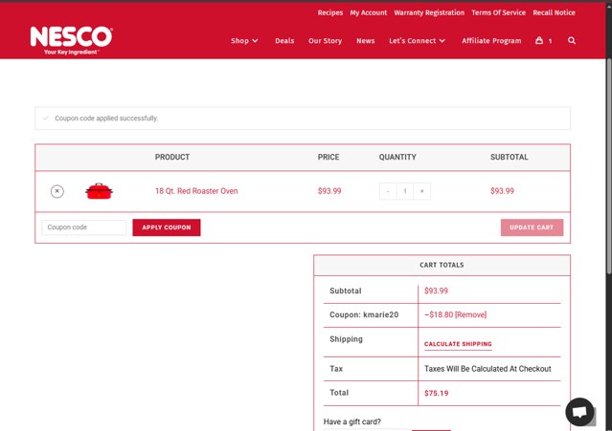Screen dimensions: 612x431
Task: Click the page vertical scrollbar
Action: [x=608, y=167]
